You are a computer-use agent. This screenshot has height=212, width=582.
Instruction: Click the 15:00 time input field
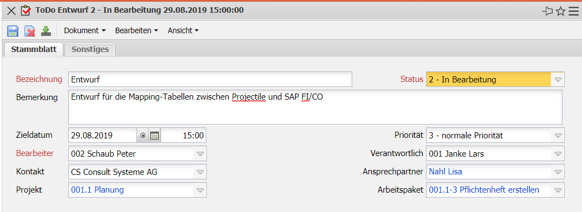click(183, 136)
